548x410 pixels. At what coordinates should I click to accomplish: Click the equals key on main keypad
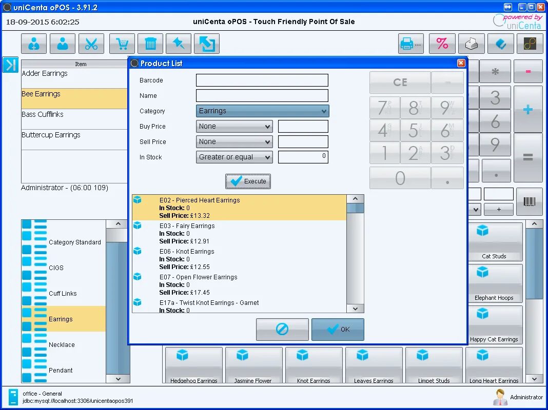click(527, 157)
